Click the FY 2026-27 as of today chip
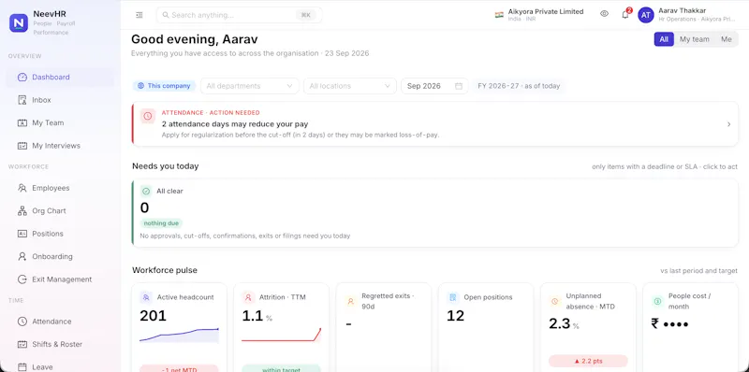The height and width of the screenshot is (372, 749). point(519,86)
